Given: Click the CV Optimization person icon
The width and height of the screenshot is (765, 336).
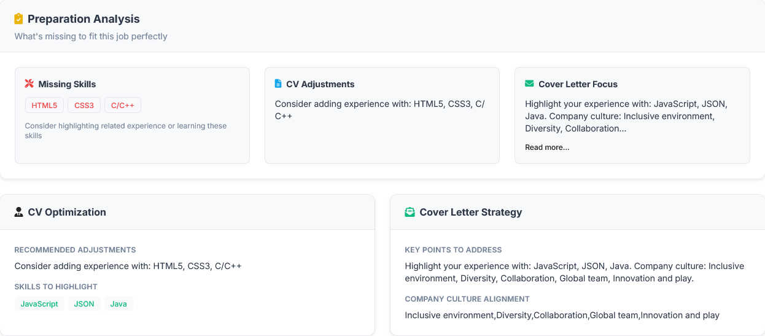Looking at the screenshot, I should 19,212.
